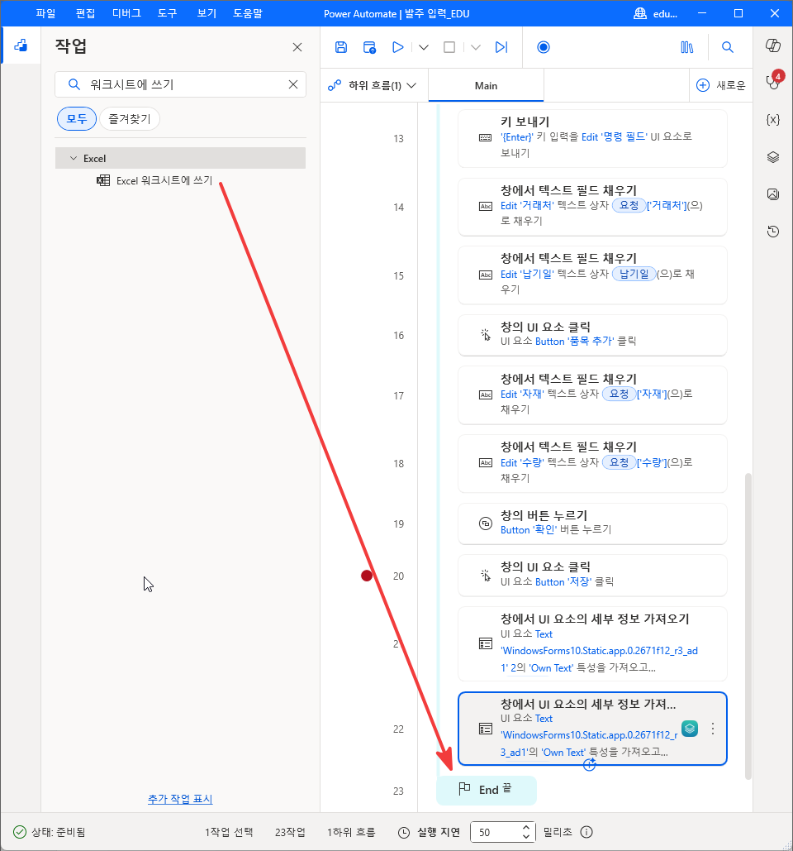
Task: Switch to the Main tab
Action: (x=486, y=85)
